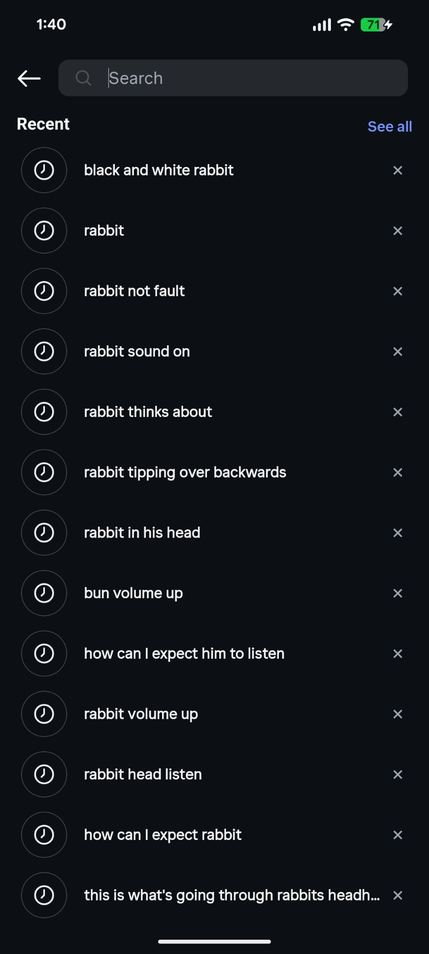The image size is (429, 954).
Task: Open 'rabbit head listen' recent search
Action: (143, 774)
